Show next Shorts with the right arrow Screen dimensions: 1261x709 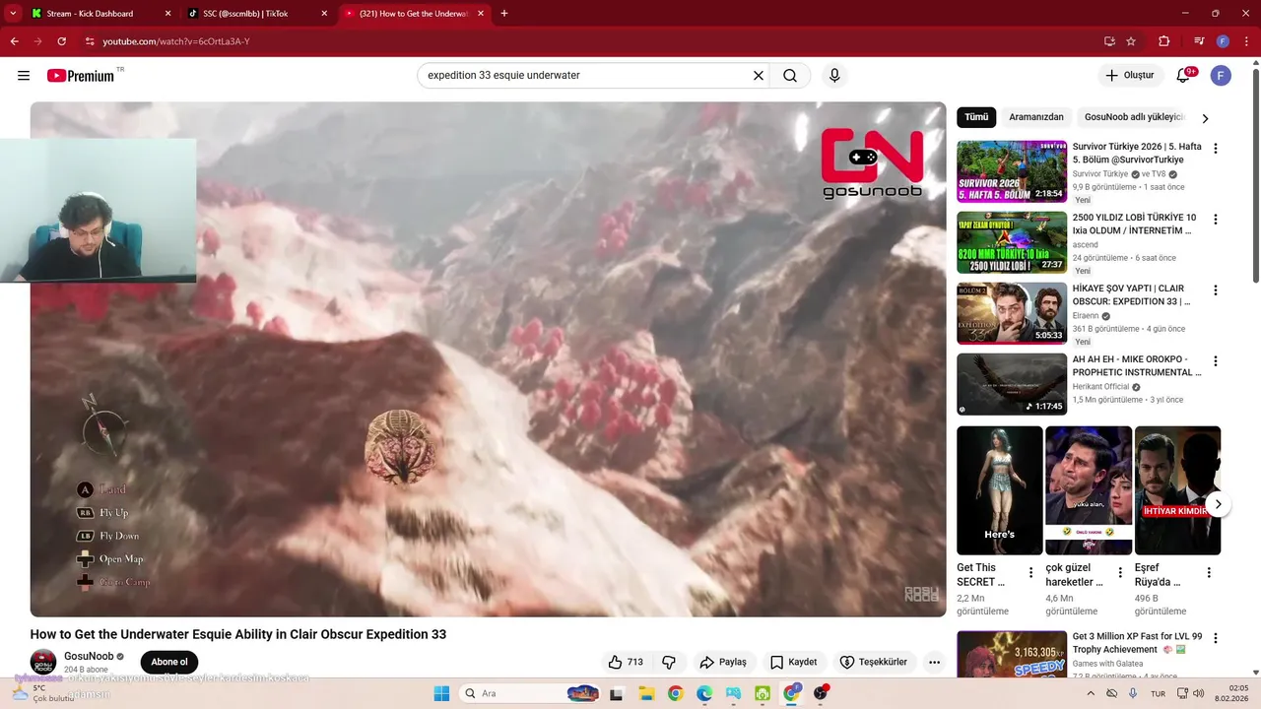pos(1218,504)
